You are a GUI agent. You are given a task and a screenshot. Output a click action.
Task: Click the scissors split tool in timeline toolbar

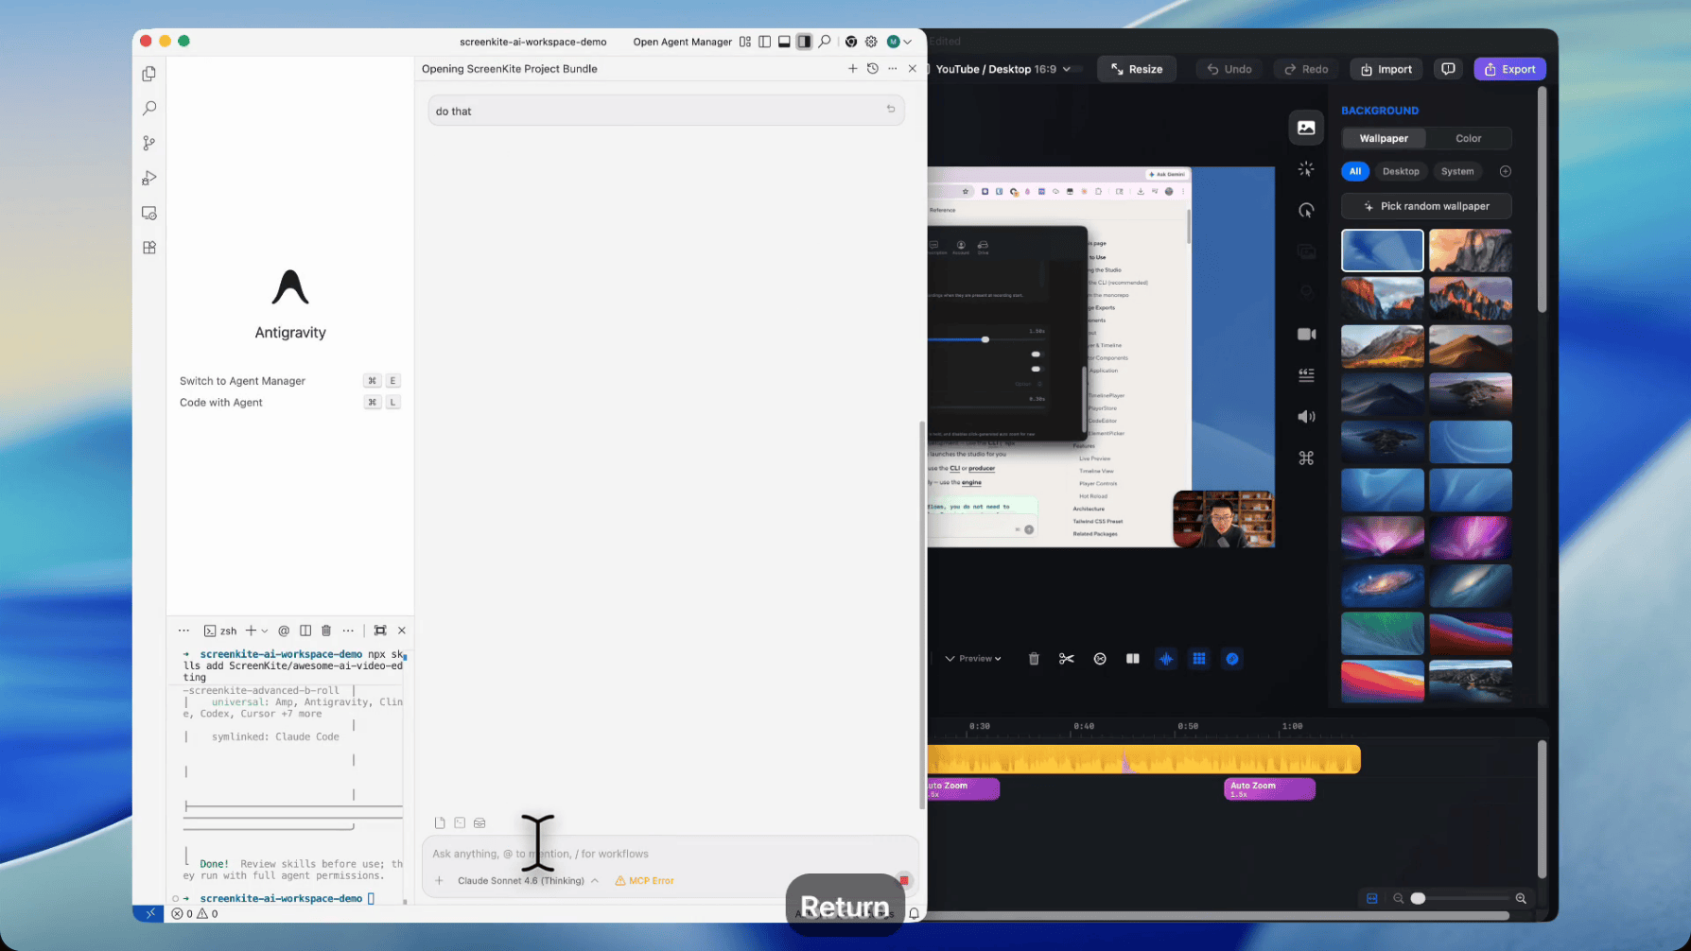[x=1067, y=659]
